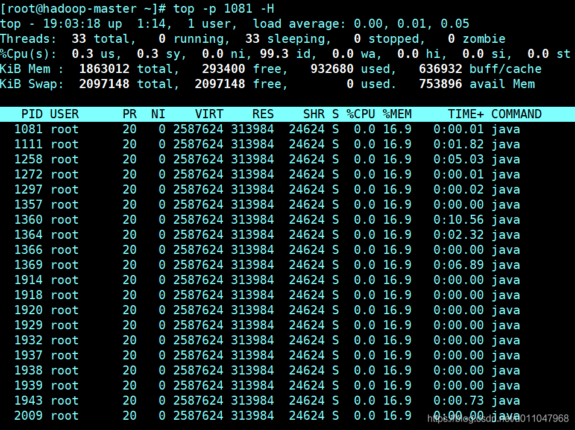Click PID 1081 in thread list
Viewport: 575px width, 430px height.
(x=28, y=129)
